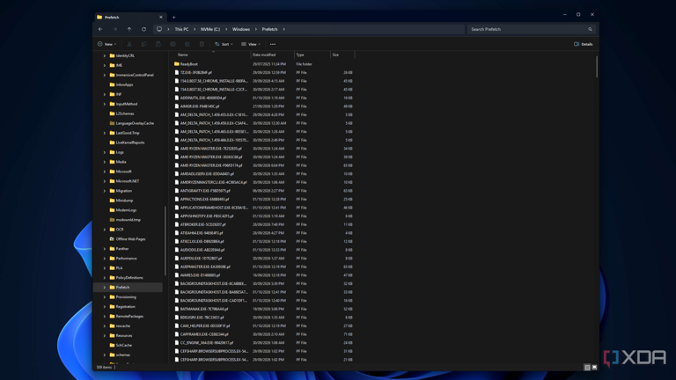The height and width of the screenshot is (380, 676).
Task: Click the Copy icon in toolbar
Action: [x=143, y=44]
